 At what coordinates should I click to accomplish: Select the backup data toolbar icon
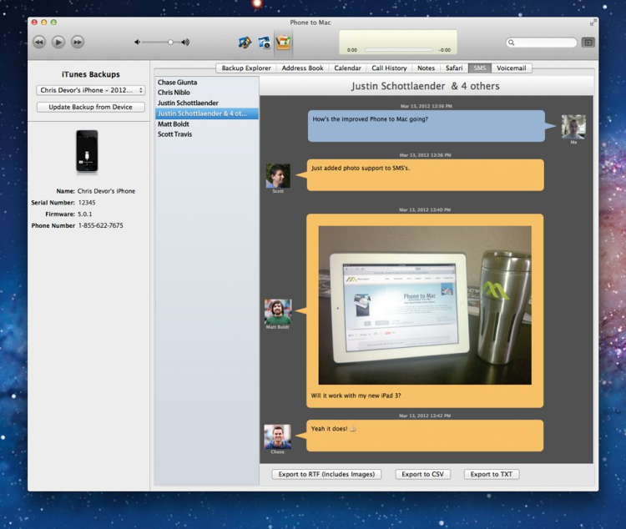tap(284, 42)
